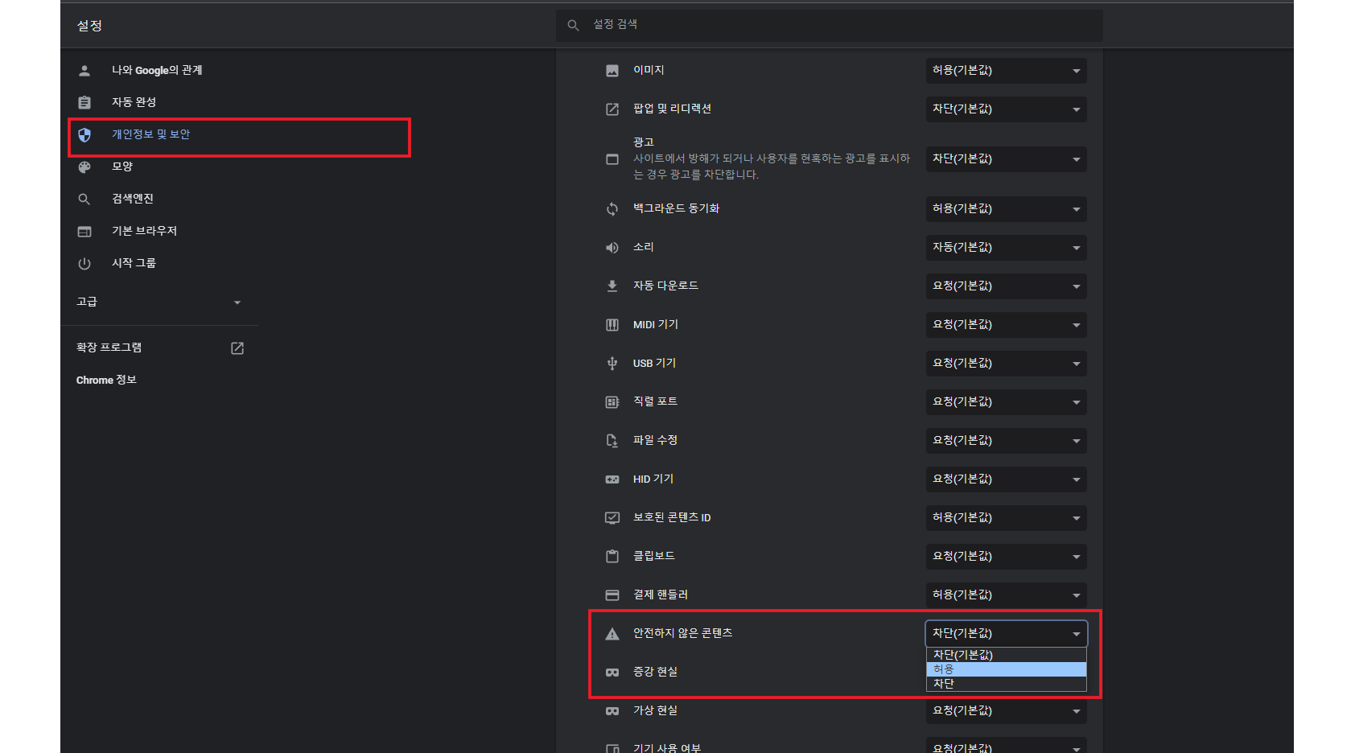Click the 증강 현실 label text
This screenshot has height=753, width=1355.
point(655,672)
